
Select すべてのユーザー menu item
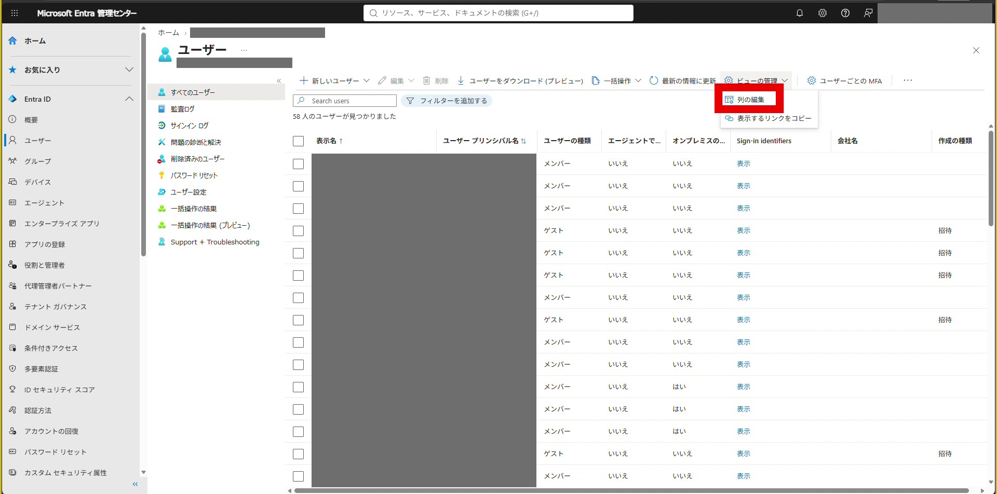217,92
